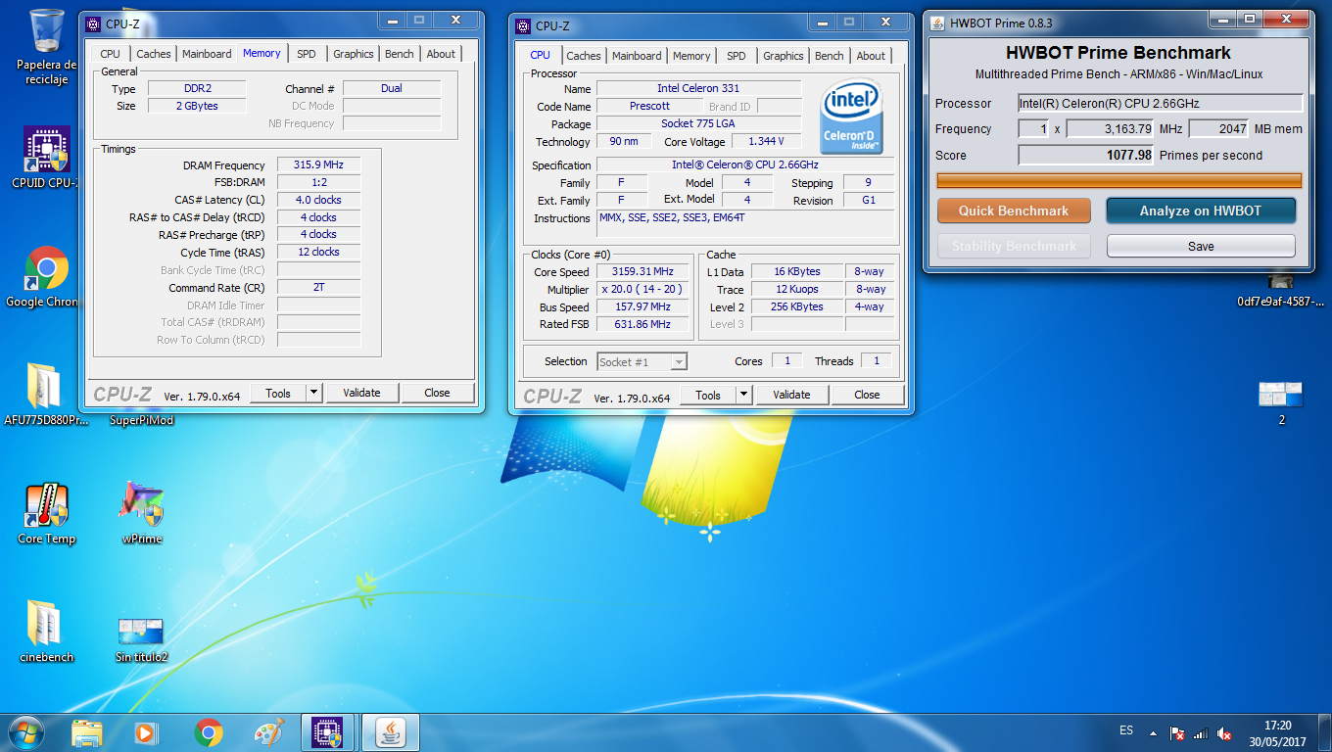Open the AFU775D880Pr folder on desktop
The image size is (1332, 752).
pos(45,395)
